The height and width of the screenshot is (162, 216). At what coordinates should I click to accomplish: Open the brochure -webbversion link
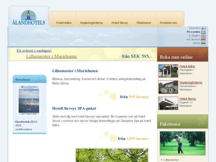23,129
